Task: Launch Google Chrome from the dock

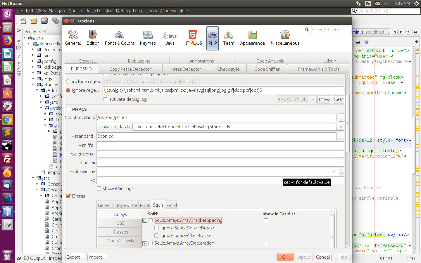Action: tap(7, 120)
